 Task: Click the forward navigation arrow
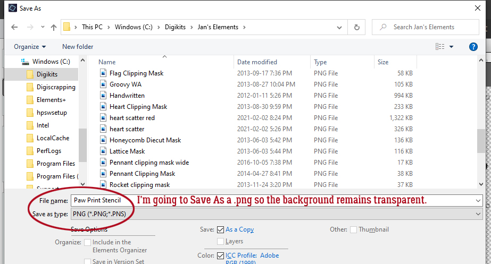[x=30, y=27]
